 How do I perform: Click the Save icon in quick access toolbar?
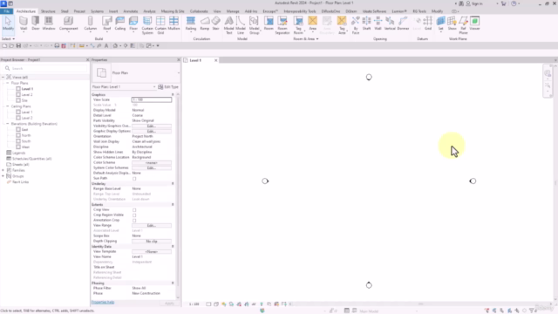pos(18,45)
